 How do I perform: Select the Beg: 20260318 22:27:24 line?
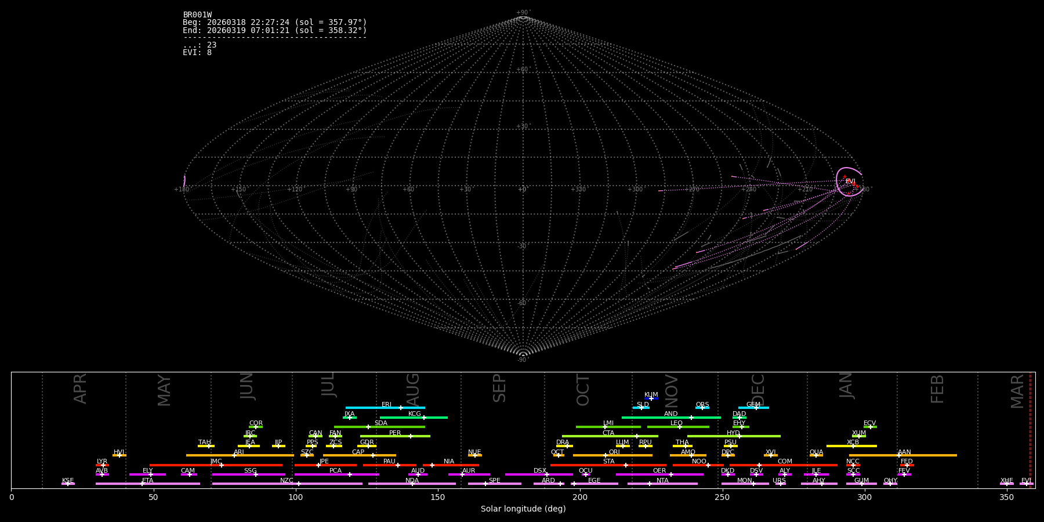pos(275,23)
